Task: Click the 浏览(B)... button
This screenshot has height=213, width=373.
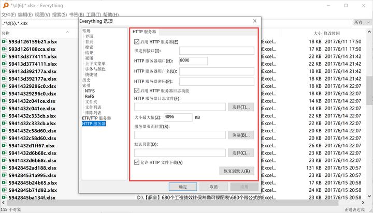Action: click(x=241, y=135)
